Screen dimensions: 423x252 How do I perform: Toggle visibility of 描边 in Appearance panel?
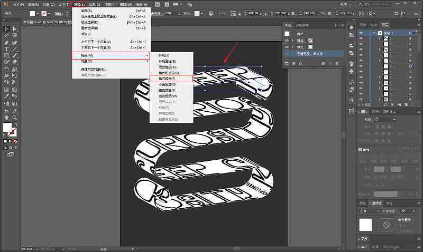tap(287, 41)
